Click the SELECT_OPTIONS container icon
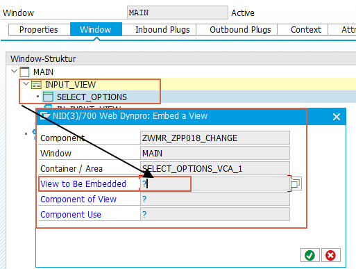The height and width of the screenshot is (269, 356). click(x=48, y=97)
